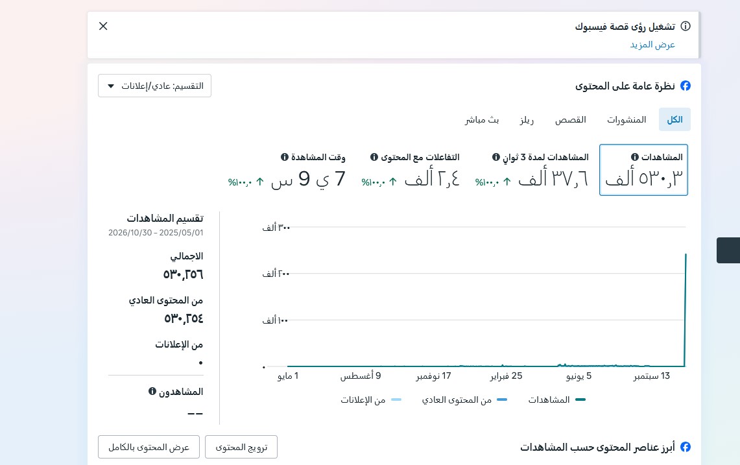
Task: Click the 17 نوفمبر date label on the chart
Action: coord(433,376)
